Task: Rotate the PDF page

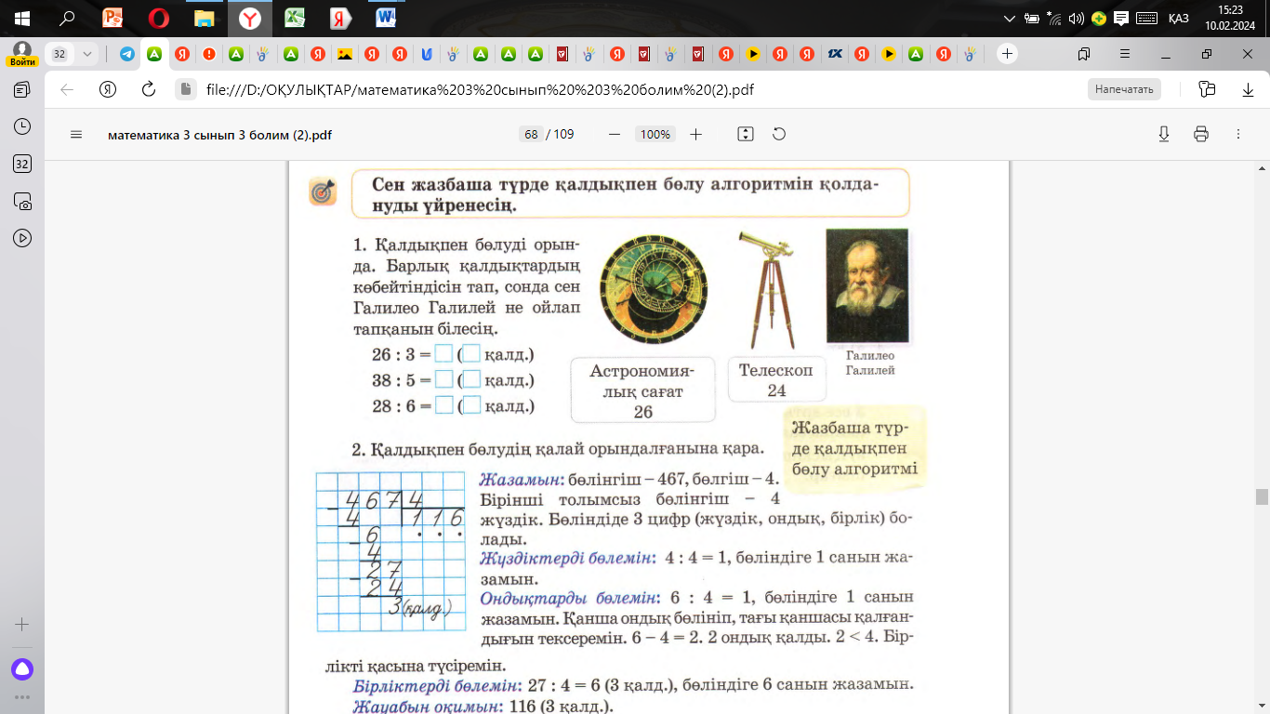Action: pos(779,134)
